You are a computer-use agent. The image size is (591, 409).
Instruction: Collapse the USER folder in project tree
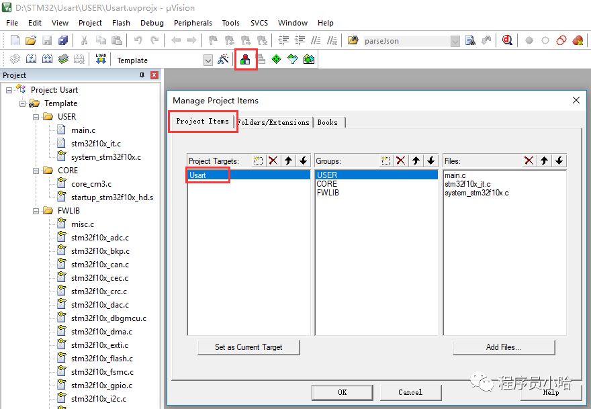coord(35,117)
